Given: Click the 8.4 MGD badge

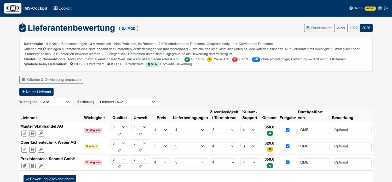Looking at the screenshot, I should 129,28.
